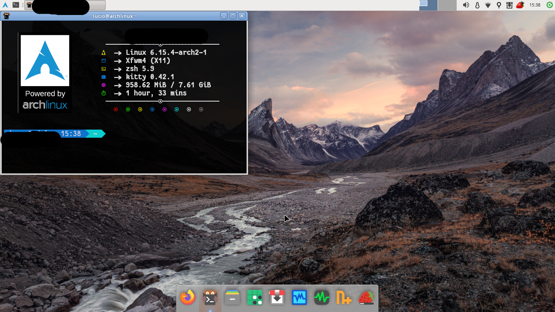Open the blue system monitor dock icon
The height and width of the screenshot is (312, 555).
[299, 298]
